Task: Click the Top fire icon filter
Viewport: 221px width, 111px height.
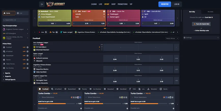Action: click(53, 32)
